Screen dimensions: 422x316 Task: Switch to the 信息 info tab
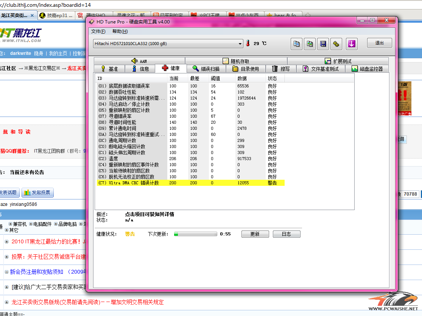(x=140, y=69)
